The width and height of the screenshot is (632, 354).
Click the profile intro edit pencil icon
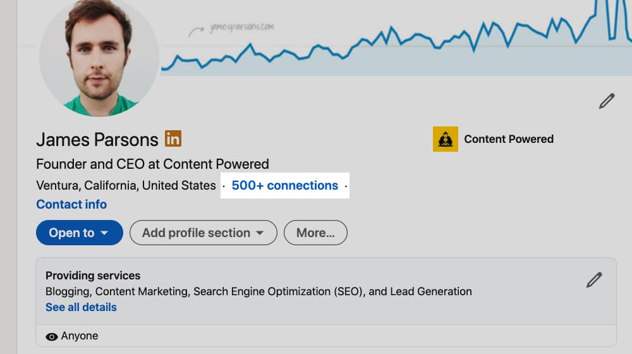[606, 101]
